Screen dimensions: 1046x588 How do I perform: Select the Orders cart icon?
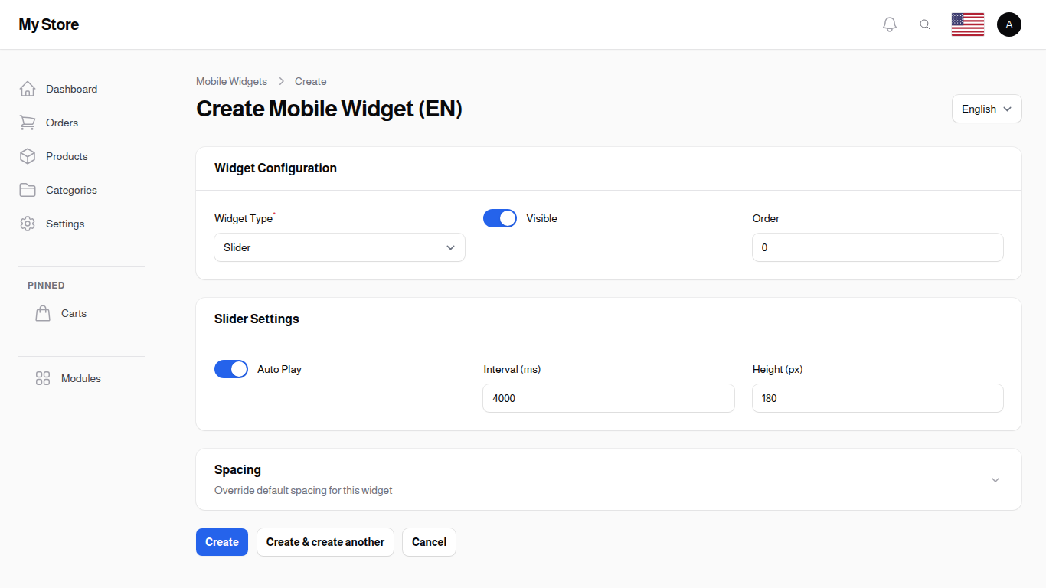(x=28, y=122)
